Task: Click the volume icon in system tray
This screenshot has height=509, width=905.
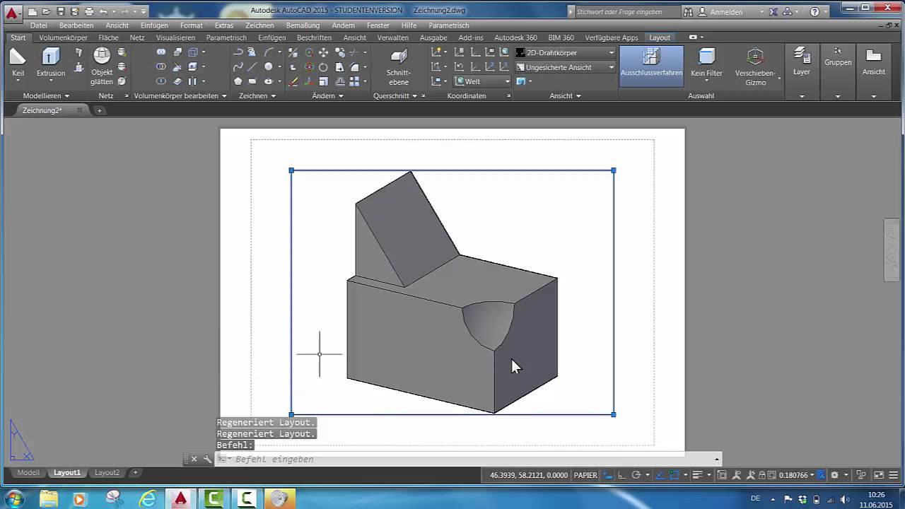Action: (845, 499)
